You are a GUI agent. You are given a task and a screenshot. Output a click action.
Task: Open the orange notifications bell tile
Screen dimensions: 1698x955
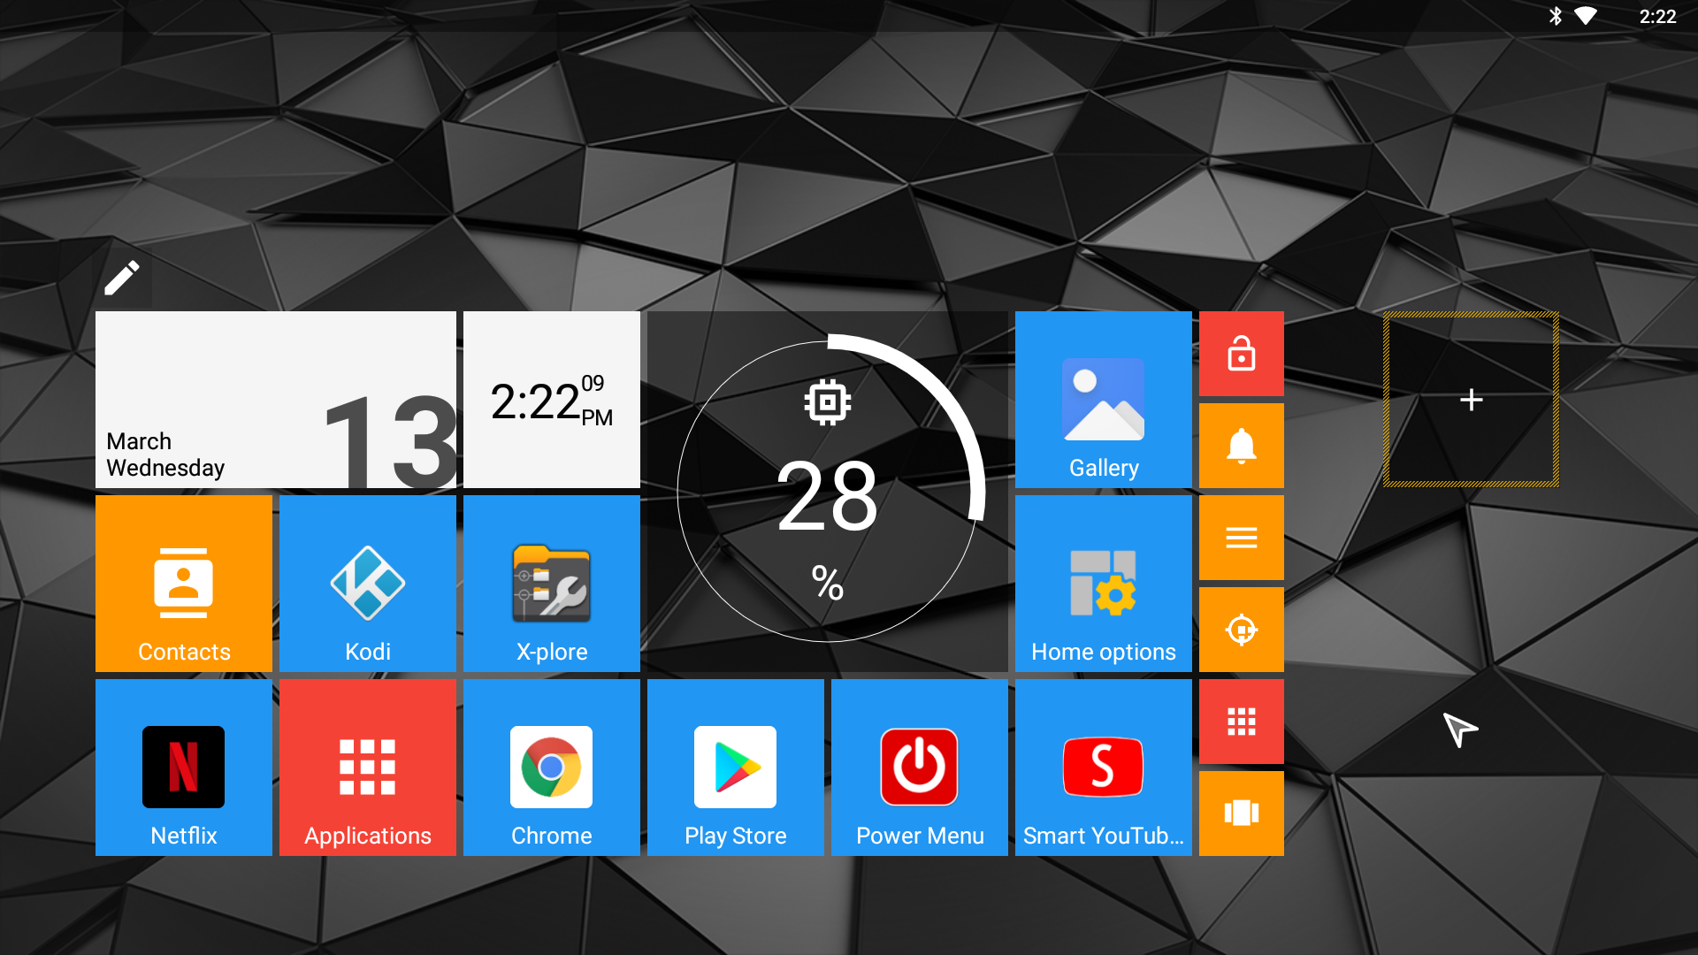point(1242,446)
